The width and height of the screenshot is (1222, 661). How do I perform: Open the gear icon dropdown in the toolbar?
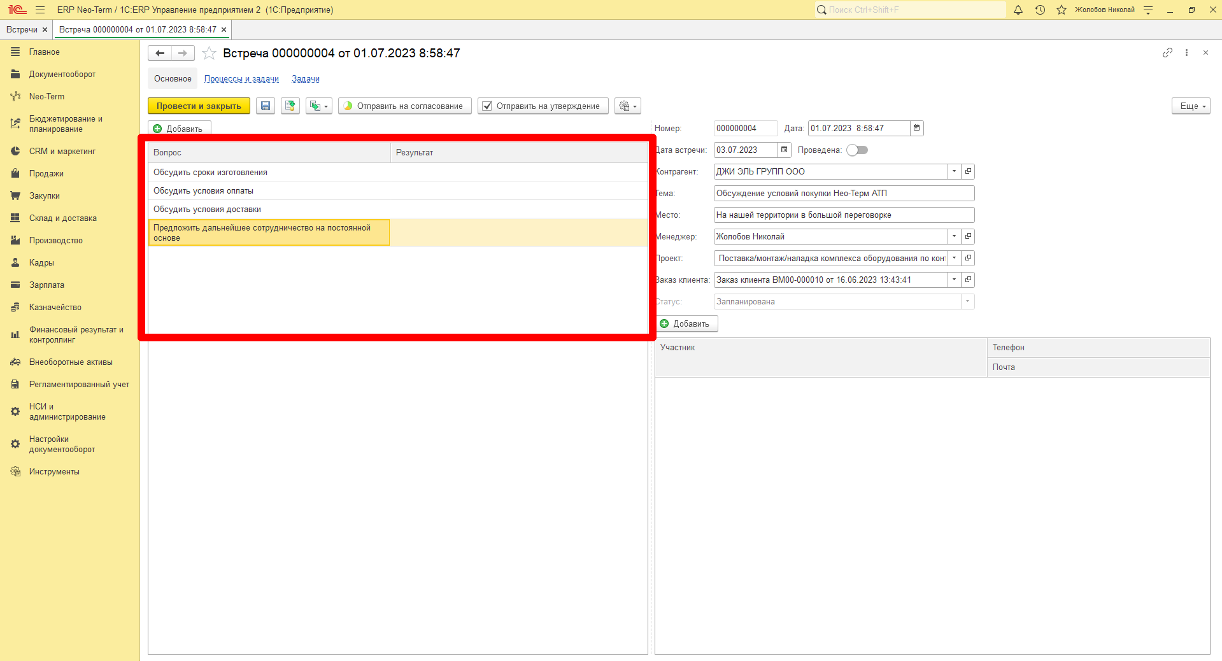628,106
